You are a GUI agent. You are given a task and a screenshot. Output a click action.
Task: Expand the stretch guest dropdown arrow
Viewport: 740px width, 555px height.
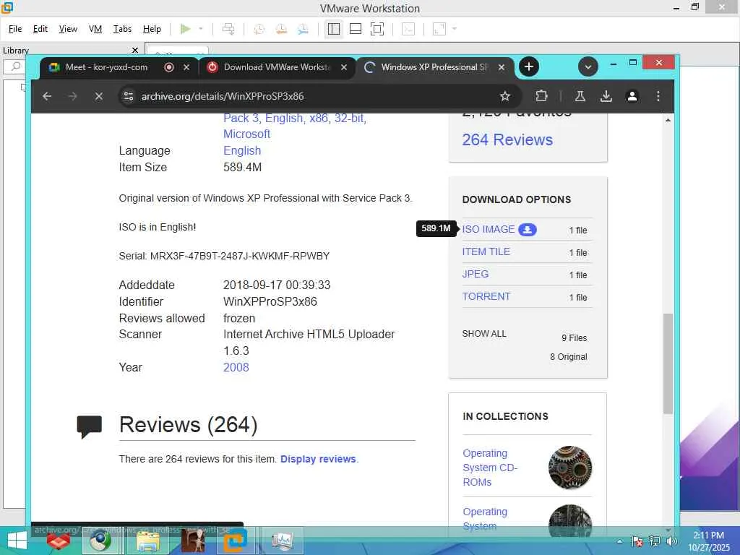pyautogui.click(x=455, y=29)
